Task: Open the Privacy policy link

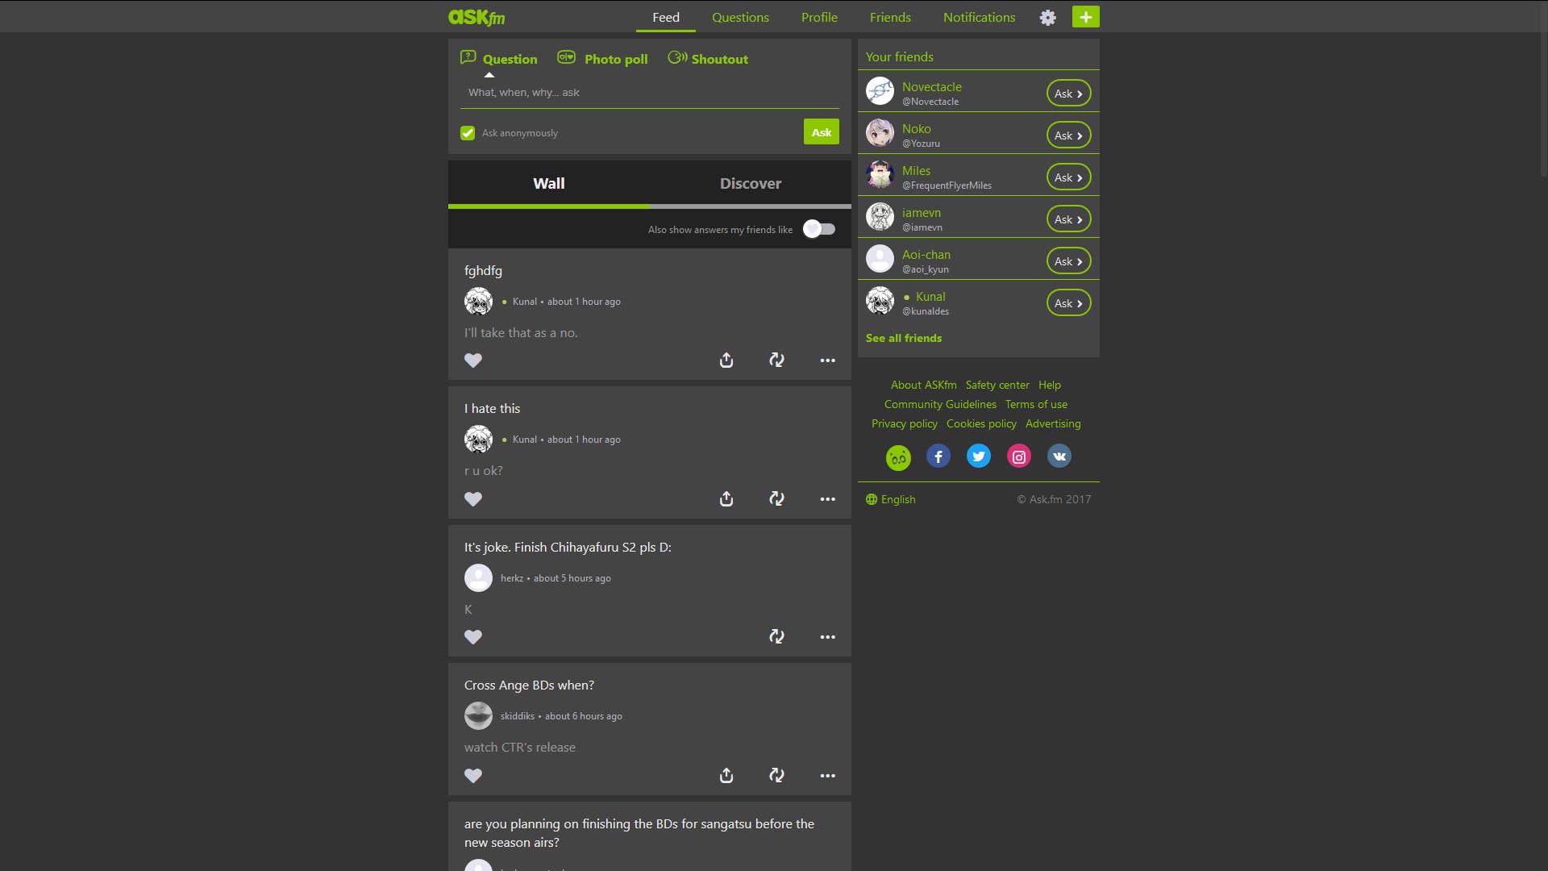Action: [904, 423]
